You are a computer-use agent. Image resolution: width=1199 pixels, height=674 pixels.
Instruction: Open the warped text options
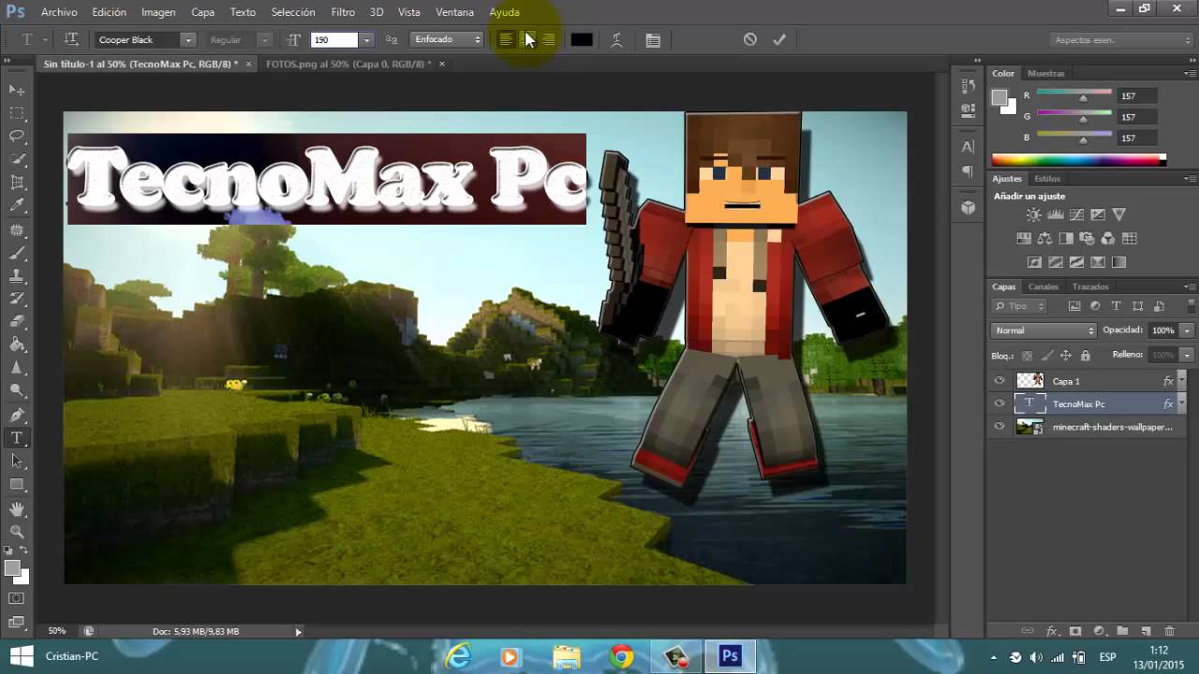point(616,39)
